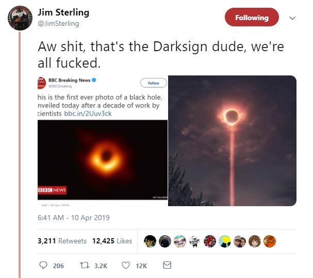Expand the tweet options chevron
The image size is (313, 278).
pos(292,18)
